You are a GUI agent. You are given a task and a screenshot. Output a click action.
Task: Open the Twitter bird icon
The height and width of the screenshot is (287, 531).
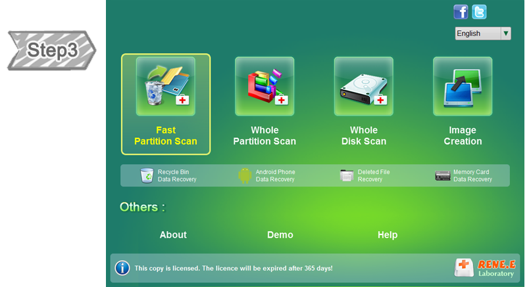tap(480, 12)
